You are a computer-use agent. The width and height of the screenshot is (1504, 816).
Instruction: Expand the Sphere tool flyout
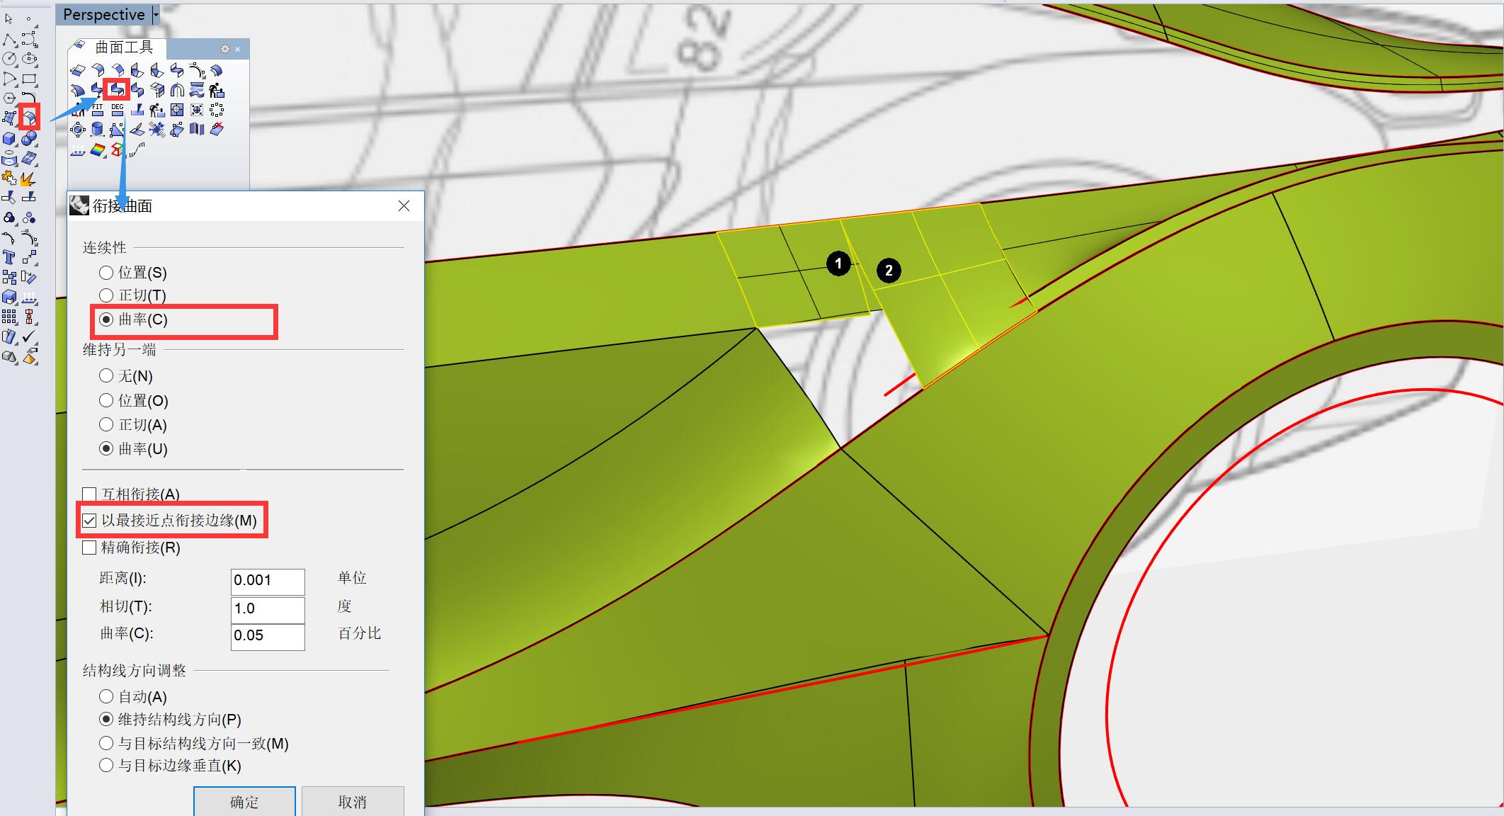[29, 139]
